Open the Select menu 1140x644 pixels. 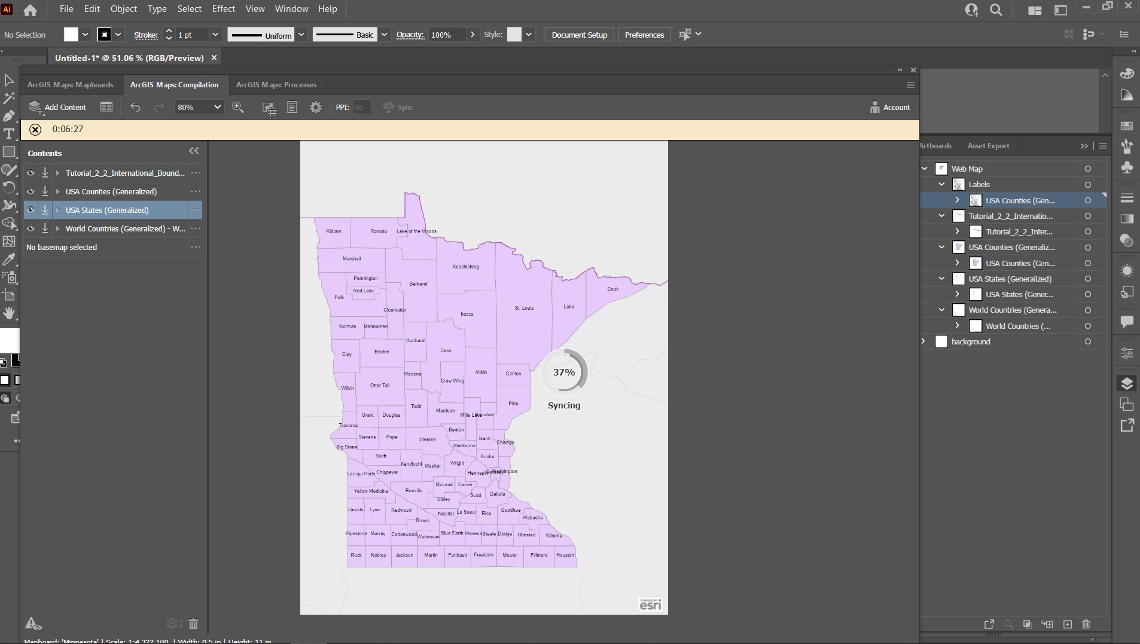[x=190, y=9]
